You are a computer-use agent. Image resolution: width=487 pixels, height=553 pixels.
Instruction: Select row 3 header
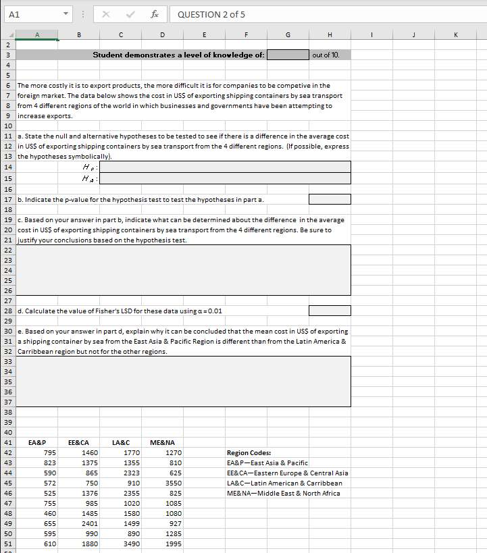[8, 55]
